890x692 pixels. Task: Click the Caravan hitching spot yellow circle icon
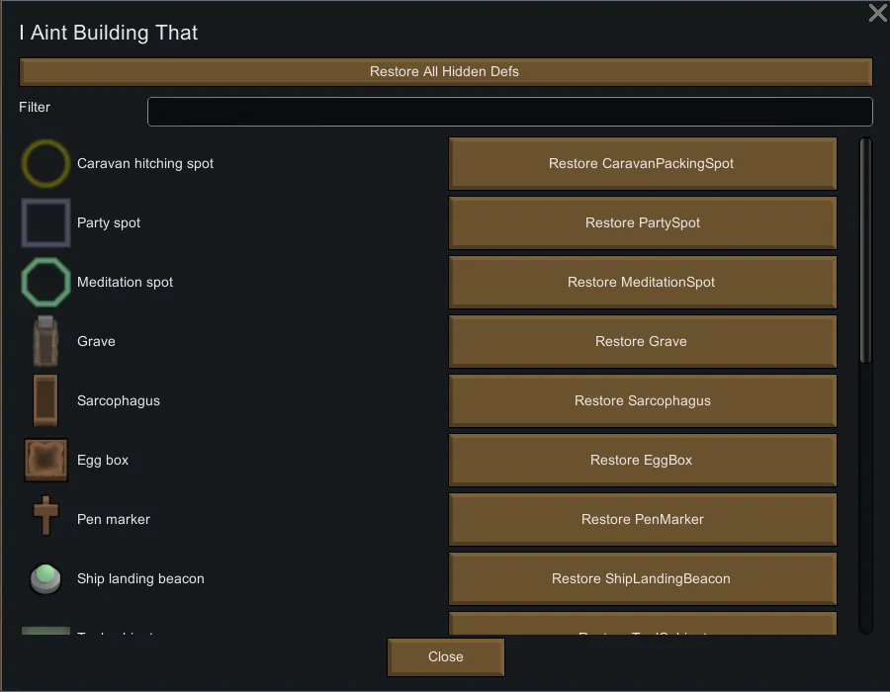[x=45, y=164]
